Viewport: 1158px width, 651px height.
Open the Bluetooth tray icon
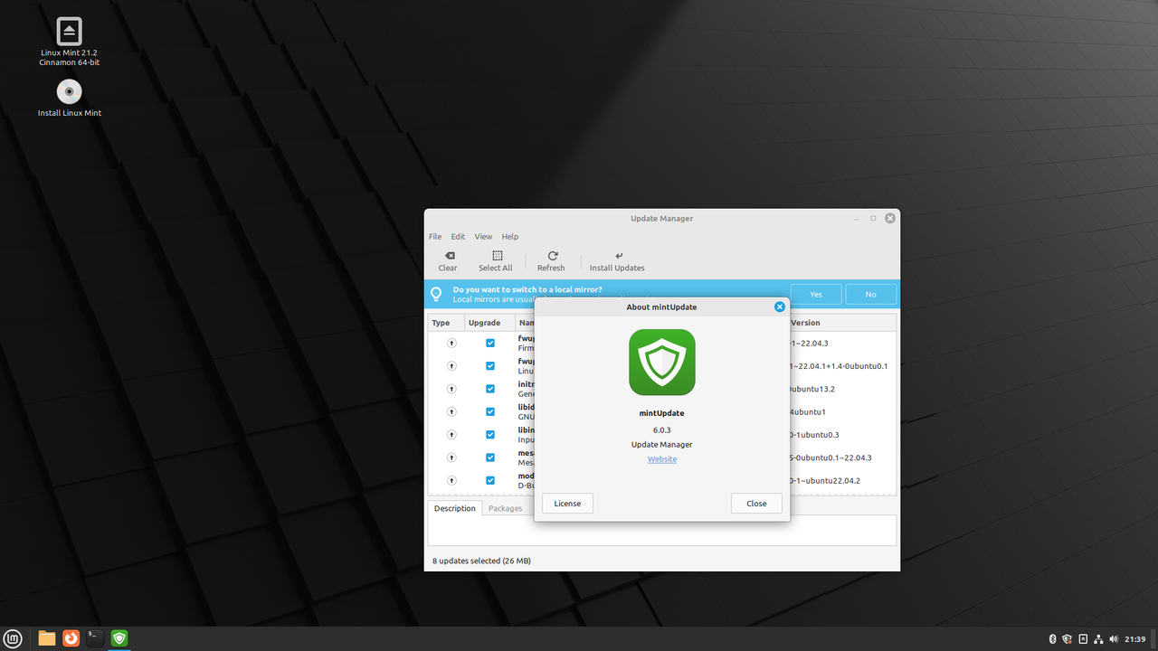[x=1052, y=639]
